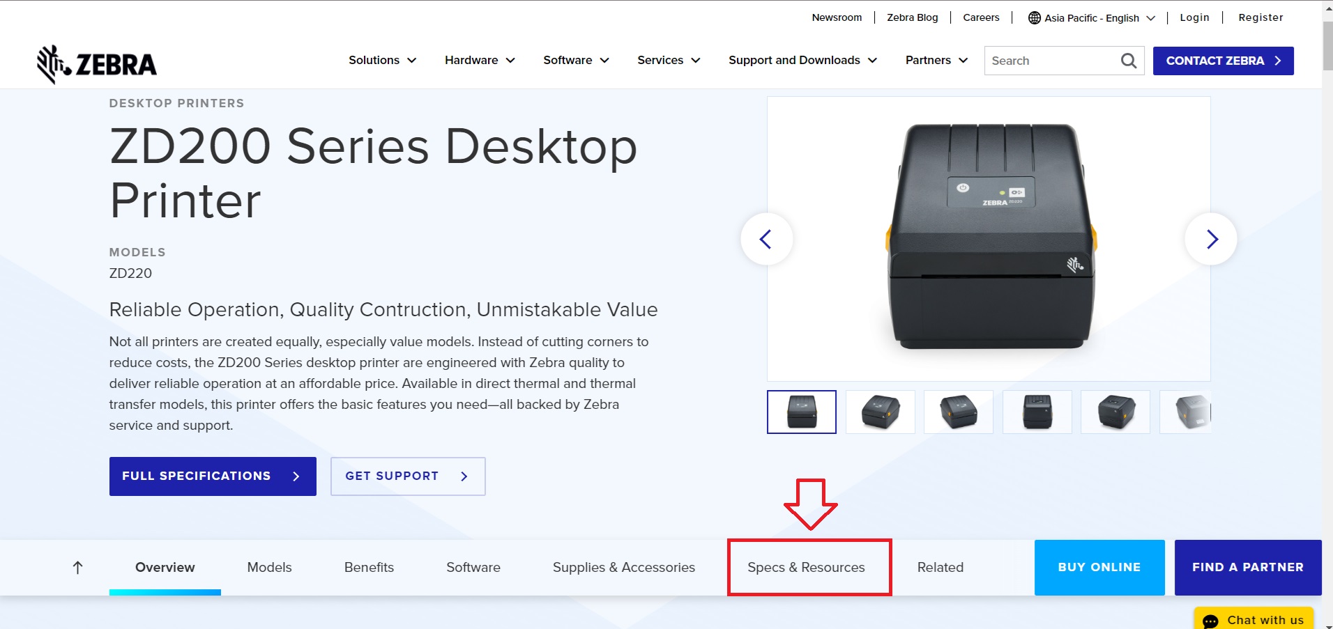Open the Asia Pacific - English language selector
Screen dimensions: 1333x629
click(x=1091, y=17)
